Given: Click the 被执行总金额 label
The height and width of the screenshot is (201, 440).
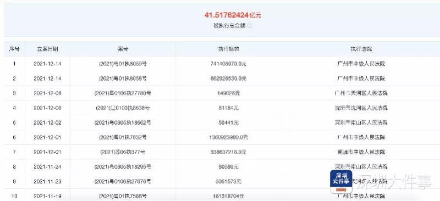Looking at the screenshot, I should coord(229,26).
